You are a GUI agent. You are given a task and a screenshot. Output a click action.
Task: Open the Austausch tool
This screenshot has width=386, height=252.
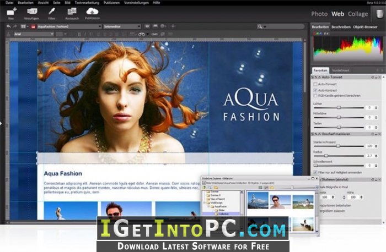point(72,12)
